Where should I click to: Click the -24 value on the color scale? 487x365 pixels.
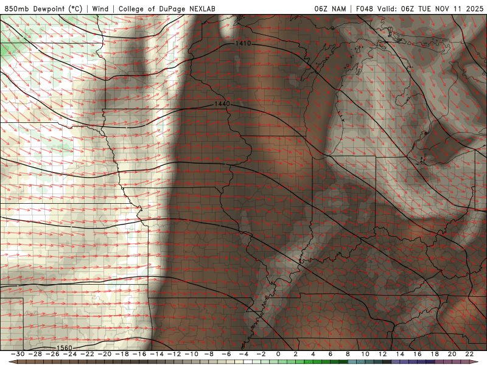pos(69,354)
